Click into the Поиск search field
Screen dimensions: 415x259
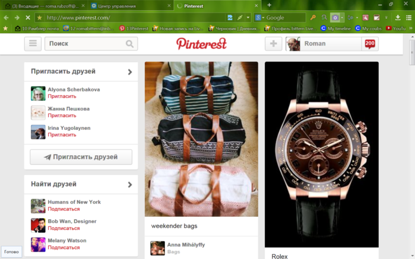coord(91,44)
